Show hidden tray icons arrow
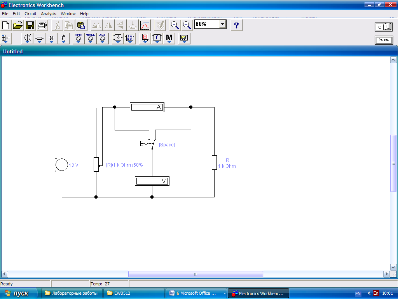 [369, 293]
